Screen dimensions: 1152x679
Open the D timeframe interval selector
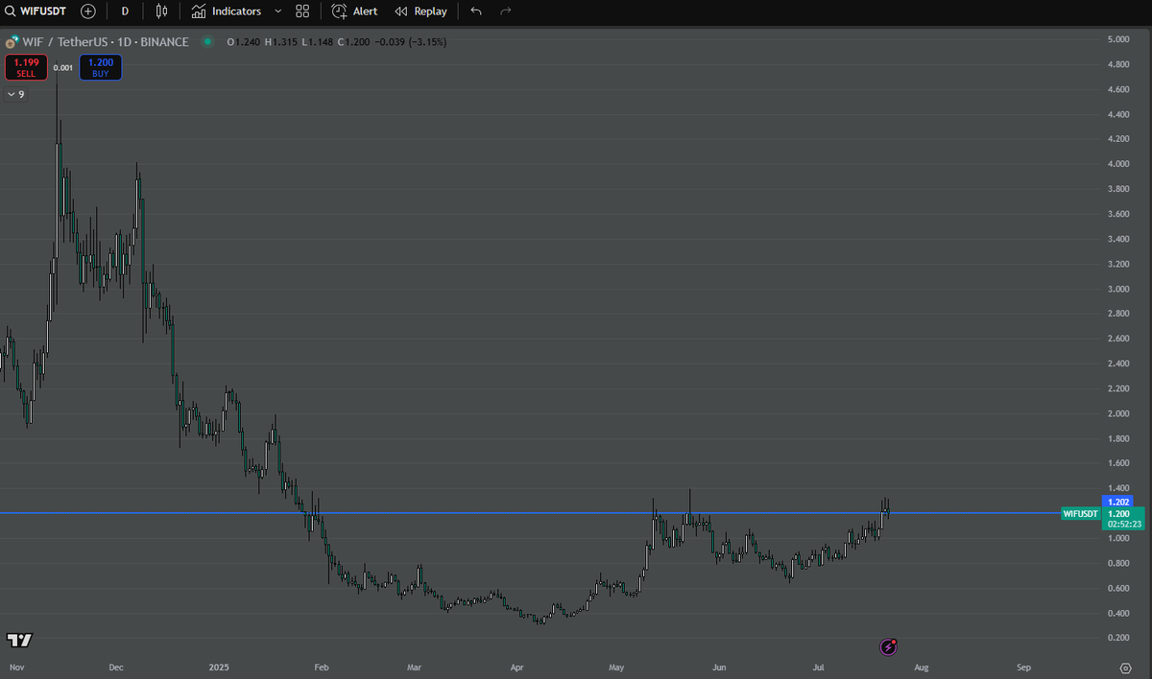tap(125, 12)
